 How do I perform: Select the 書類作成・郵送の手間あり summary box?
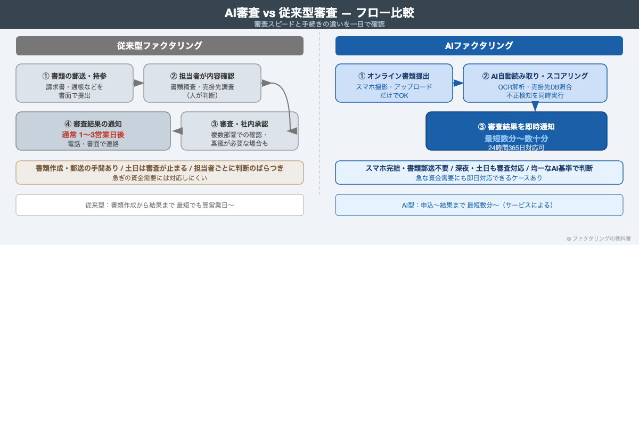(x=160, y=172)
